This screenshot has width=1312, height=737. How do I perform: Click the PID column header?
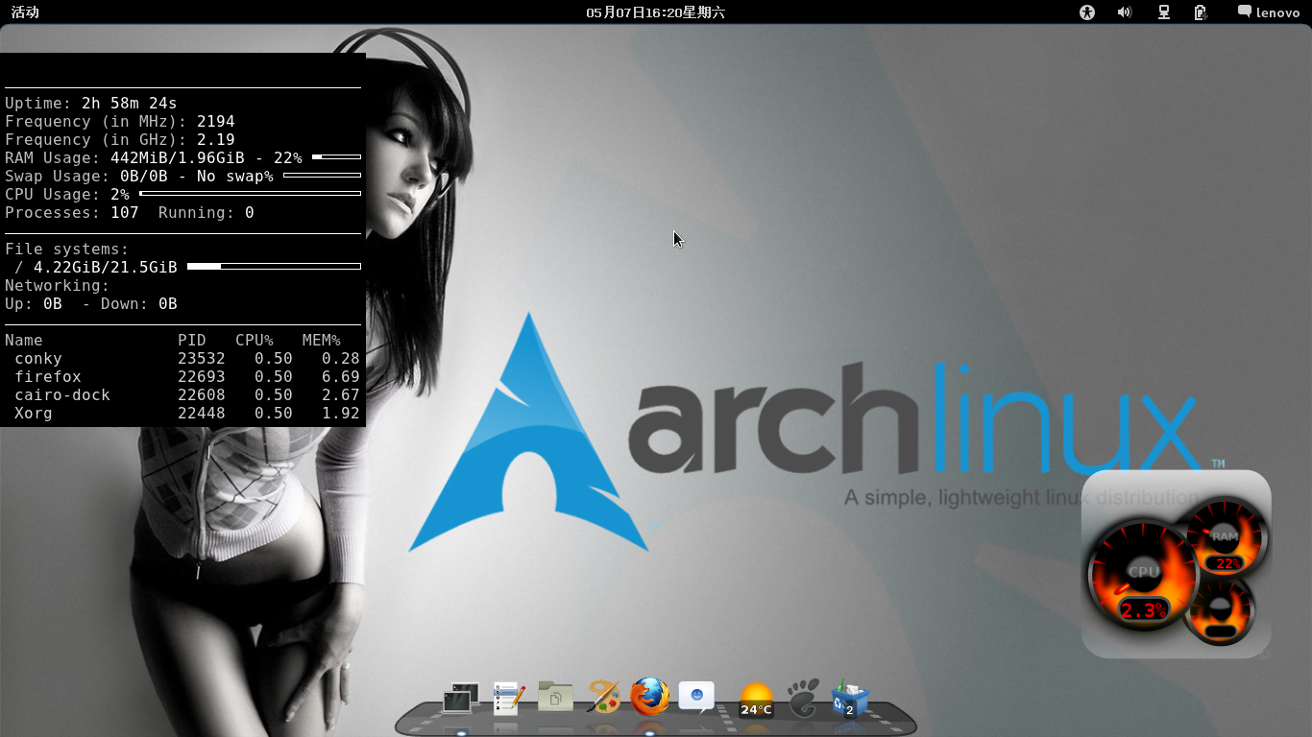[x=192, y=341]
